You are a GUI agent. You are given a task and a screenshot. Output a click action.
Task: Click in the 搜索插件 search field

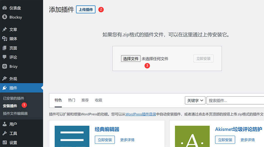[235, 100]
